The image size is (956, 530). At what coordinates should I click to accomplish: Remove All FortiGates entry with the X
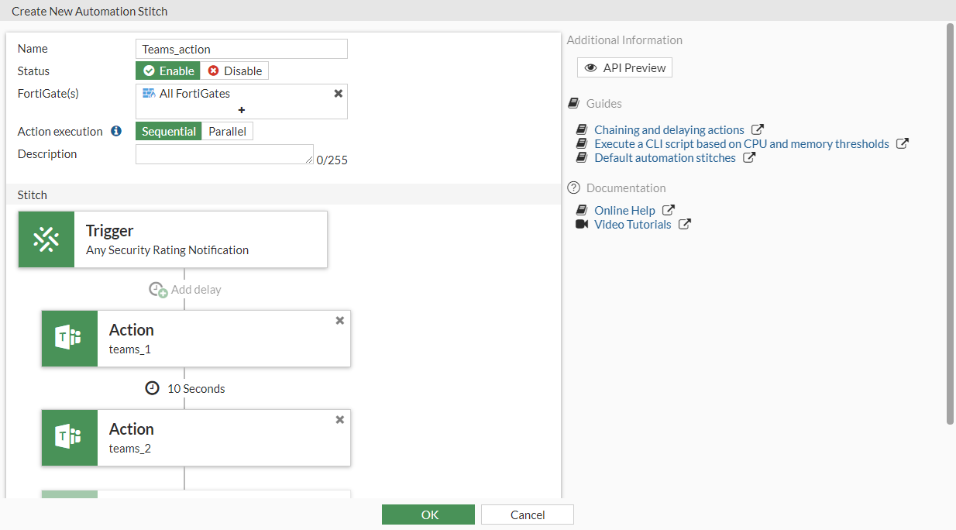pos(338,93)
